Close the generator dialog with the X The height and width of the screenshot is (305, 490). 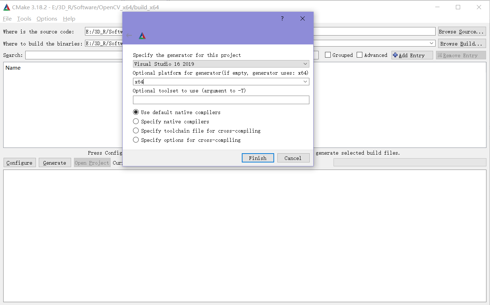point(303,18)
